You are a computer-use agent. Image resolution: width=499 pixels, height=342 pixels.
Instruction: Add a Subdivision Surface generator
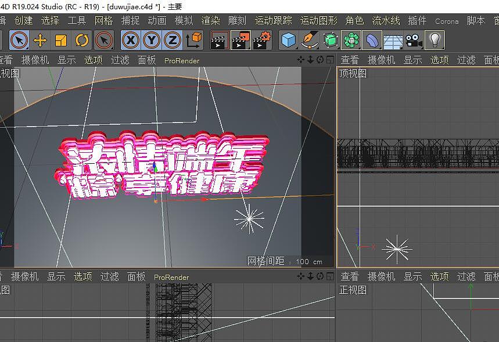coord(330,41)
